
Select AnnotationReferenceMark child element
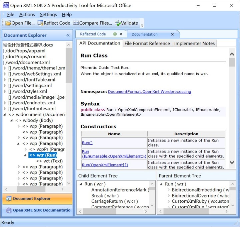(120, 190)
